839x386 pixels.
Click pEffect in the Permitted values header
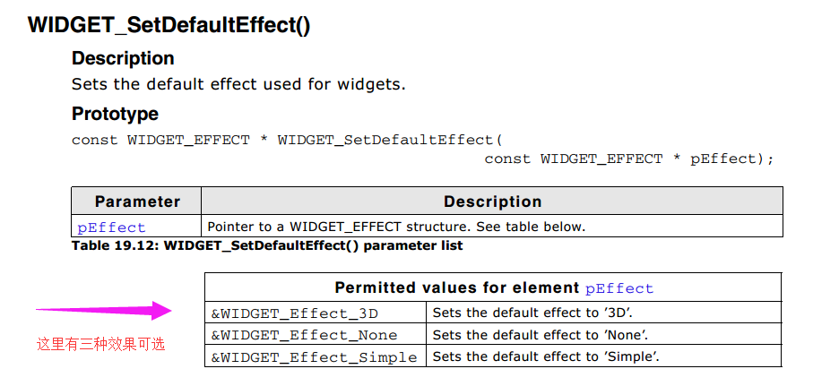point(619,289)
